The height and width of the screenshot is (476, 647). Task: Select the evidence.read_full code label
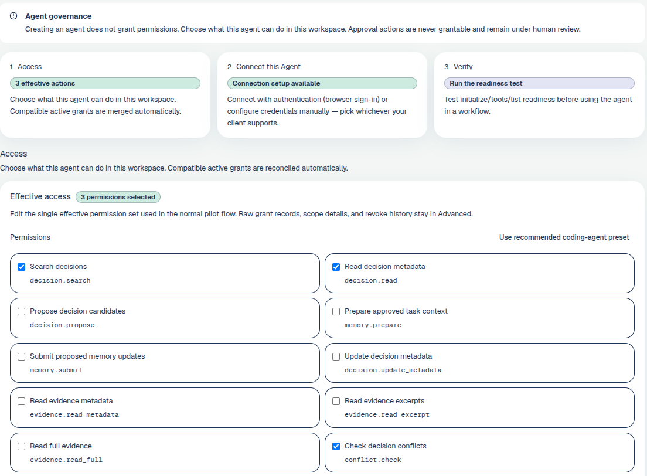(66, 460)
